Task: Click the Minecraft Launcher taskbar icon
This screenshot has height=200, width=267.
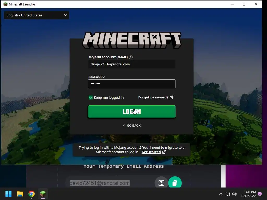Action: [43, 194]
